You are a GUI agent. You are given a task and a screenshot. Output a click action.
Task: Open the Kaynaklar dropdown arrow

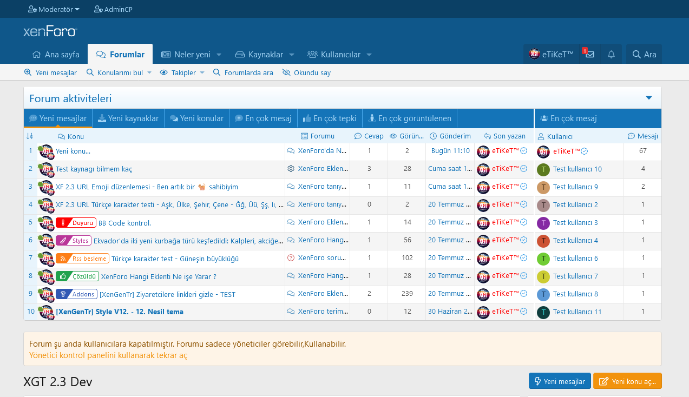(x=292, y=55)
